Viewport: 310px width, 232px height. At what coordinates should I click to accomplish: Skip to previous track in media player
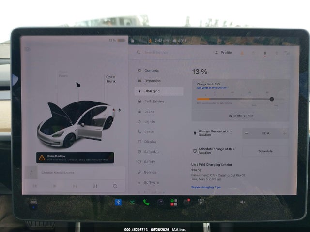(35, 186)
